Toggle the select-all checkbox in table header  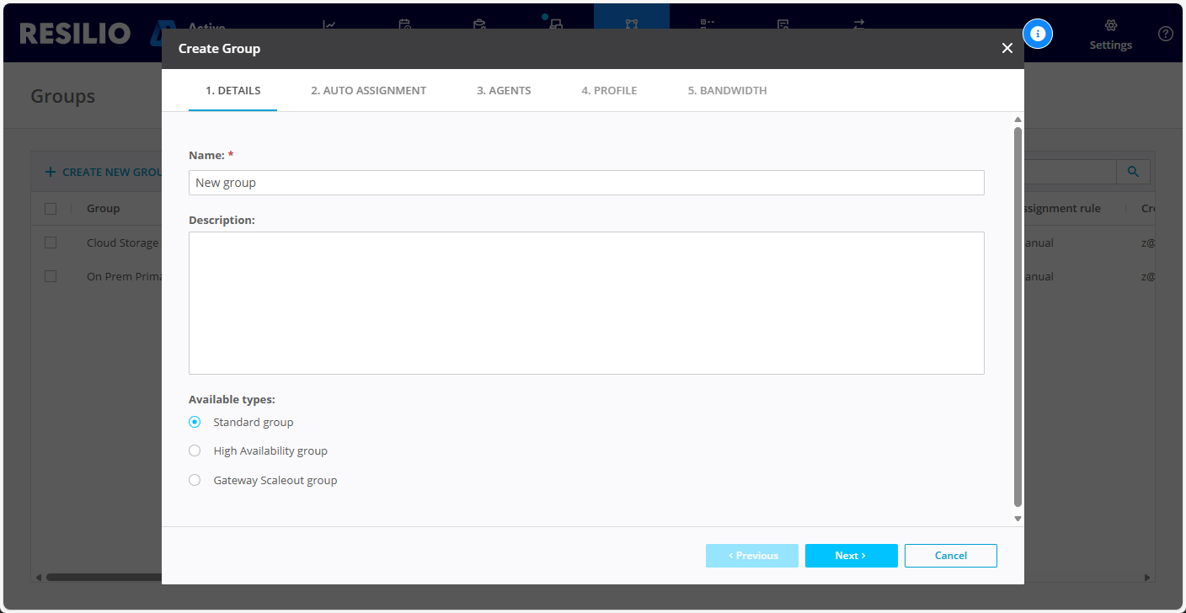tap(51, 208)
